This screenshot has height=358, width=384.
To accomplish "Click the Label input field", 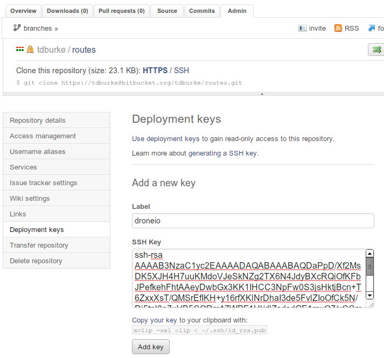I will [253, 221].
